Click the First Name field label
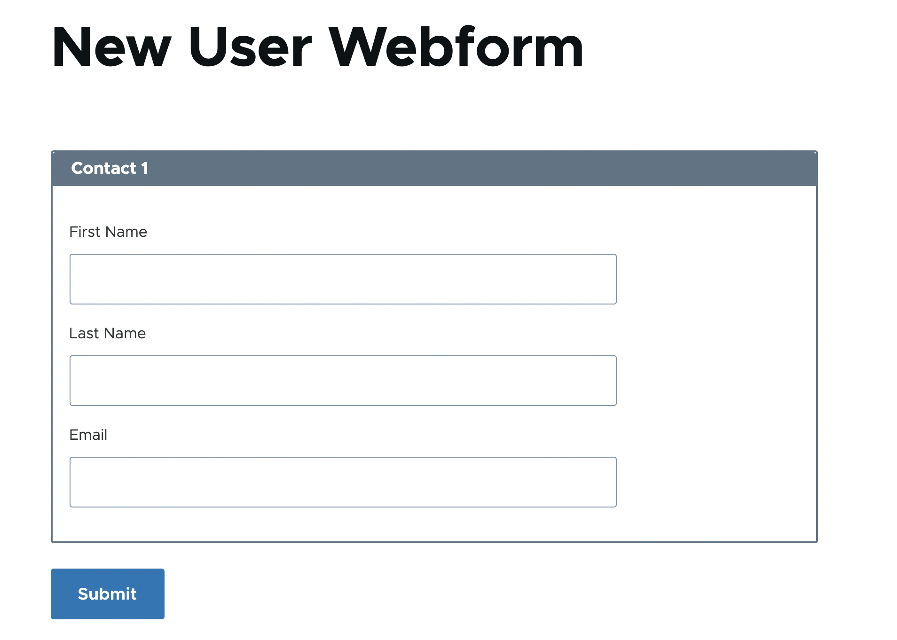This screenshot has width=897, height=640. coord(108,231)
